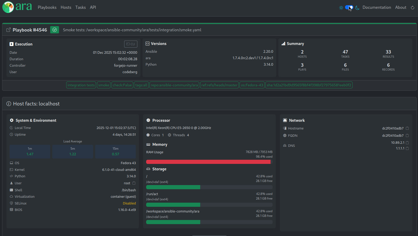Viewport: 418px width, 236px height.
Task: Select the integration tests label tag
Action: pyautogui.click(x=81, y=85)
